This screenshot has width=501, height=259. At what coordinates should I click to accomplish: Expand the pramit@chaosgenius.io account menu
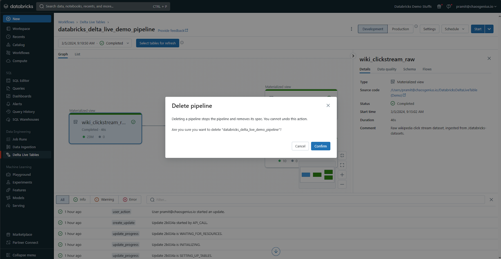coord(476,6)
